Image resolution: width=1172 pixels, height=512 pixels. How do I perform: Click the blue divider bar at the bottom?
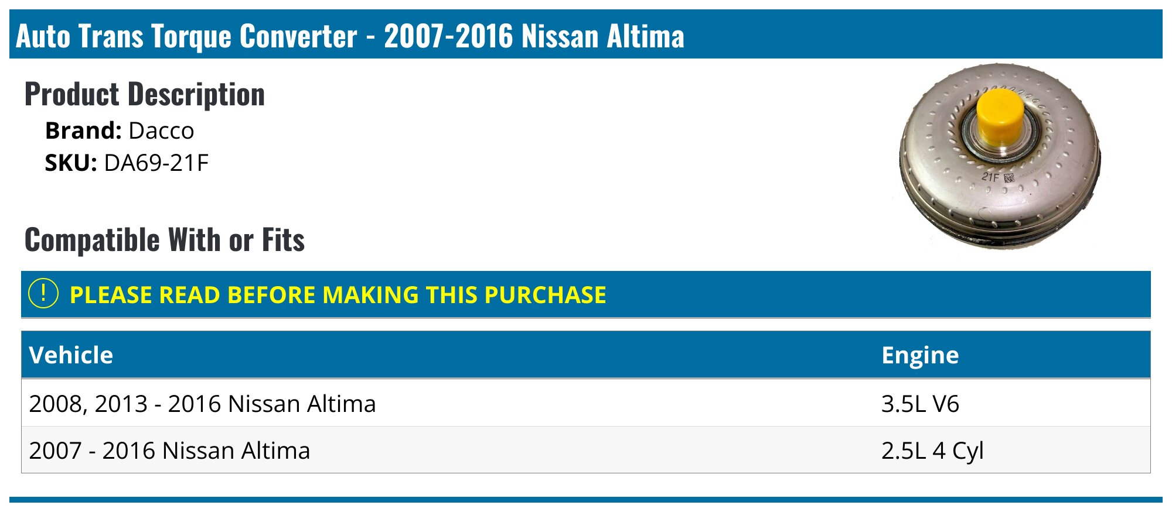pos(586,500)
